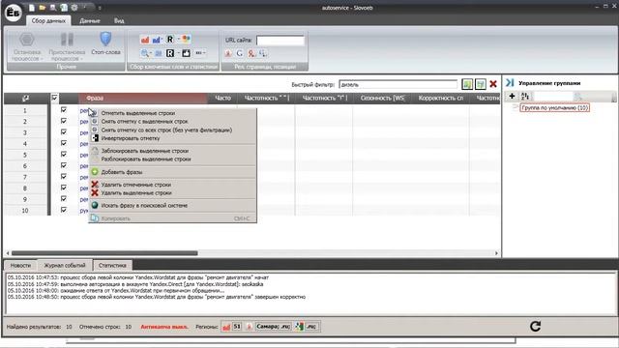Switch to the Данные ribbon tab

tap(90, 20)
